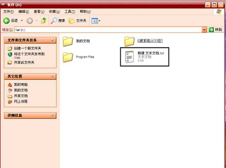Click the drive icon in address bar
Viewport: 226px width, 168px height.
[18, 30]
